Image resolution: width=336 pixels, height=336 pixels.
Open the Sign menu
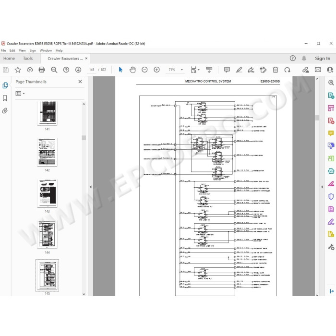tap(33, 50)
